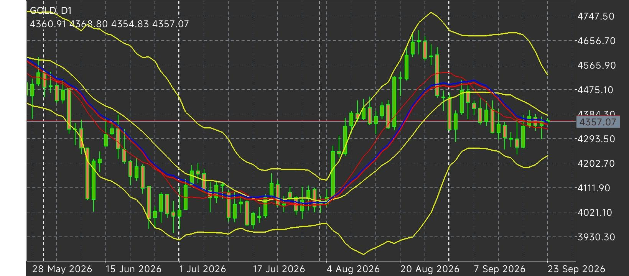Click date label 20 Aug 2026
The image size is (629, 276).
pos(429,269)
